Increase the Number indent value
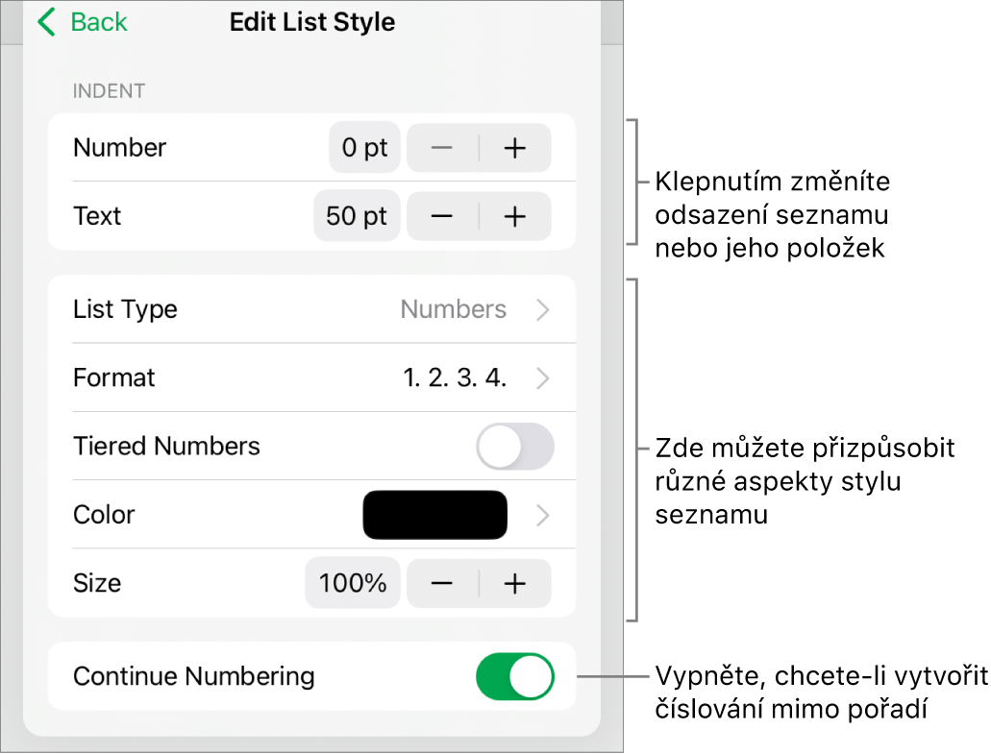 pos(515,148)
